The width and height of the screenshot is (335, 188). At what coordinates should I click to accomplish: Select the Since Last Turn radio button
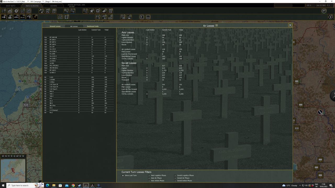click(x=123, y=175)
